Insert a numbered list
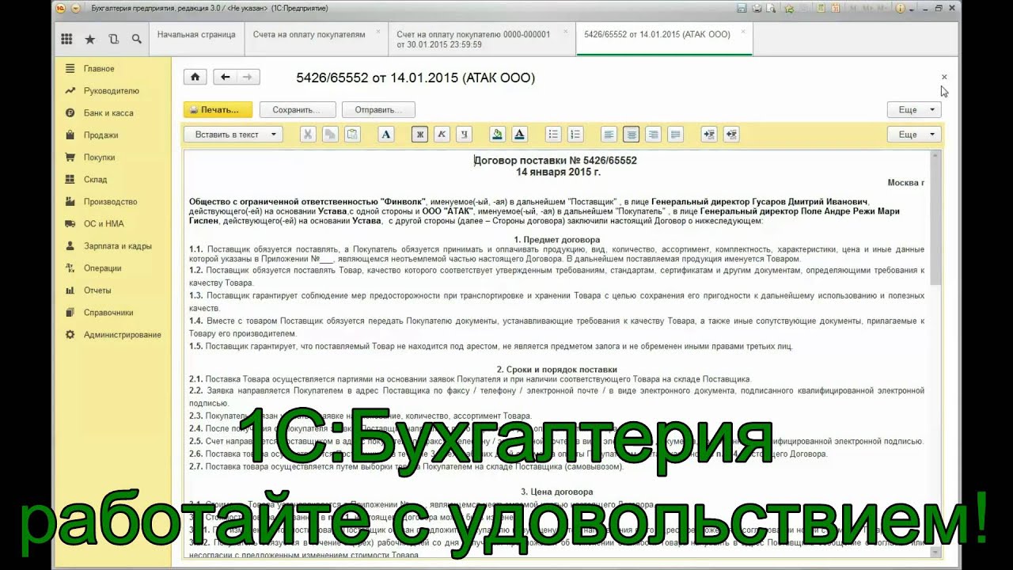This screenshot has height=570, width=1013. 575,135
